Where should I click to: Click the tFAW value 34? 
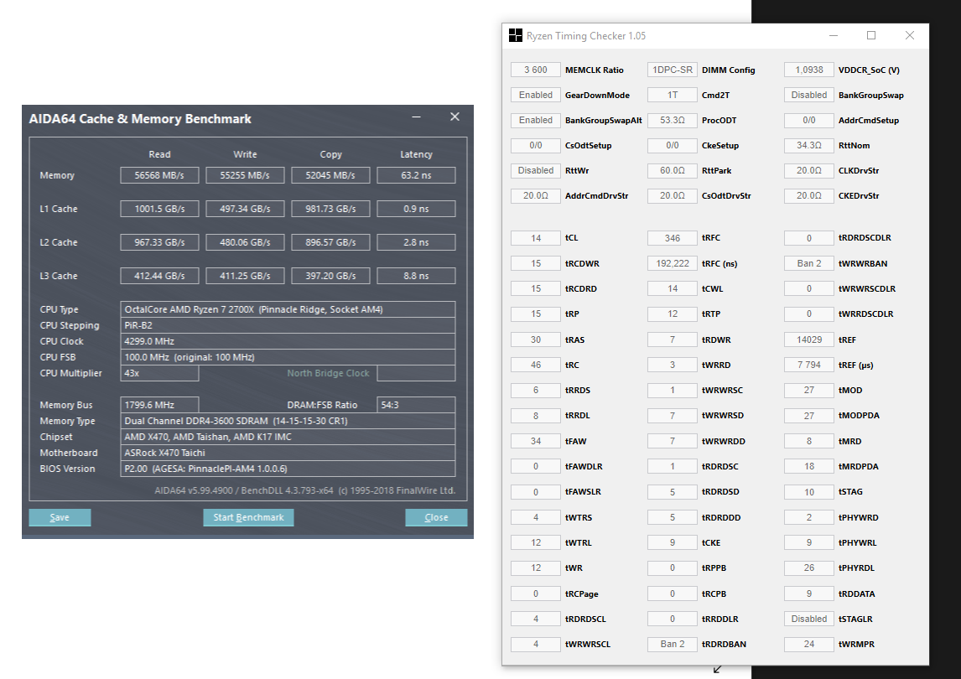536,441
